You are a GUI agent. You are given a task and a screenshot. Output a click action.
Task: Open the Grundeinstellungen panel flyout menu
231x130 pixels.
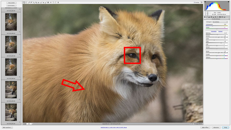tap(229, 19)
